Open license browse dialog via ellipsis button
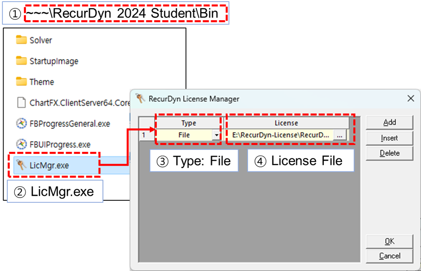 (x=340, y=135)
